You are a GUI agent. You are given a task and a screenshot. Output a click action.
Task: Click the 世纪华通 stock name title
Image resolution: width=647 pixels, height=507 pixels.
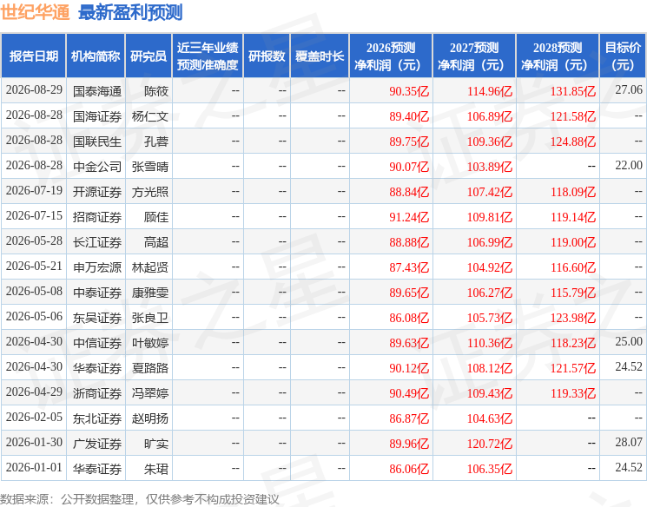pyautogui.click(x=35, y=12)
